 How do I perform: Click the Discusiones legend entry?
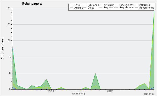(x=126, y=5)
